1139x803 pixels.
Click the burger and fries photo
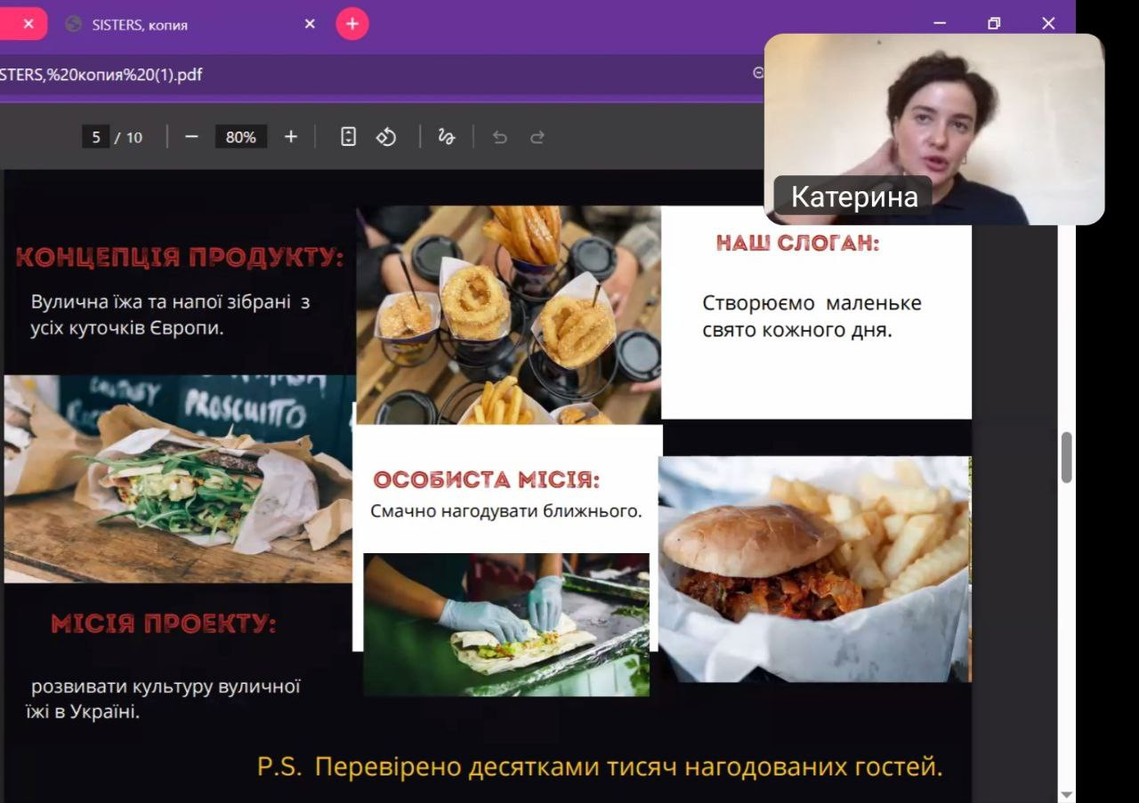pos(814,569)
